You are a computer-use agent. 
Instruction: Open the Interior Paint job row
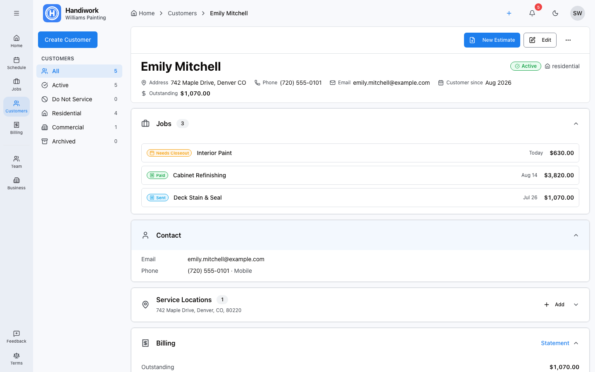360,153
